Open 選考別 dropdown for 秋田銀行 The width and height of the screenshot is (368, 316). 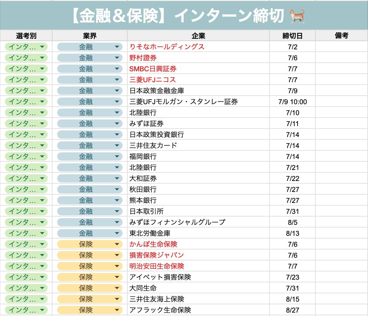click(26, 189)
